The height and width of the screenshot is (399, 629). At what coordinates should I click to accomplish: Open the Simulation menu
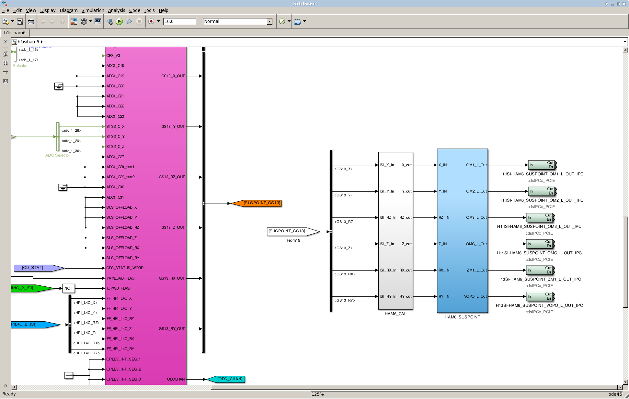coord(93,10)
